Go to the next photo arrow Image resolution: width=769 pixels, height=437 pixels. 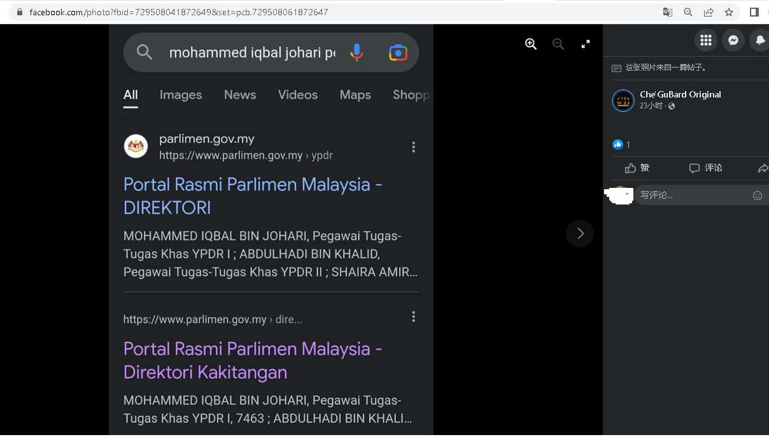coord(580,234)
